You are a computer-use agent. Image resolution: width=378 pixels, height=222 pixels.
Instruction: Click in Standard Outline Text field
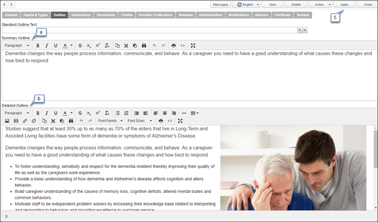(x=150, y=30)
